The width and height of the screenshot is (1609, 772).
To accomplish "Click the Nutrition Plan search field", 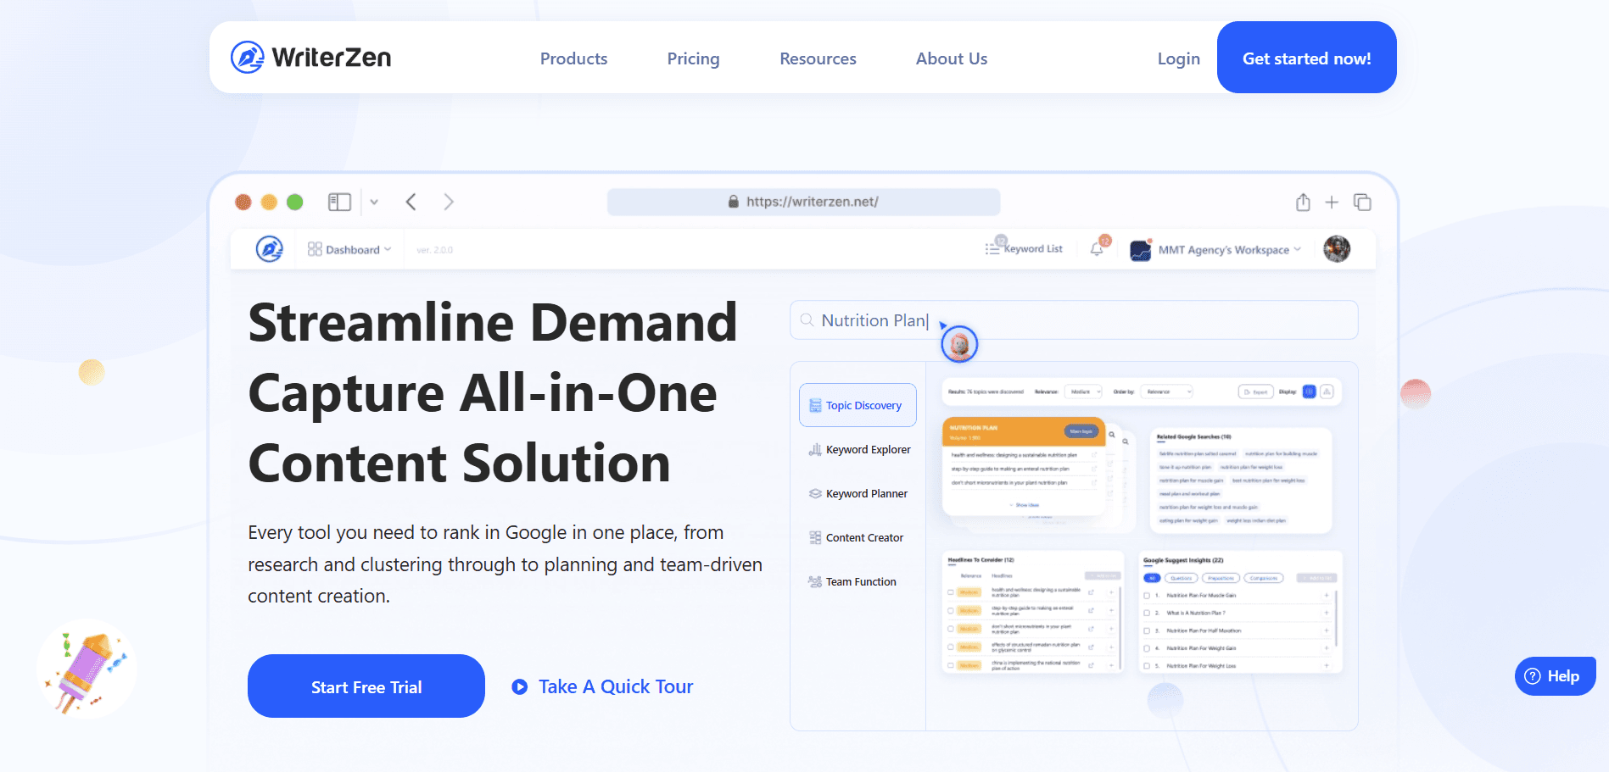I will (1073, 320).
